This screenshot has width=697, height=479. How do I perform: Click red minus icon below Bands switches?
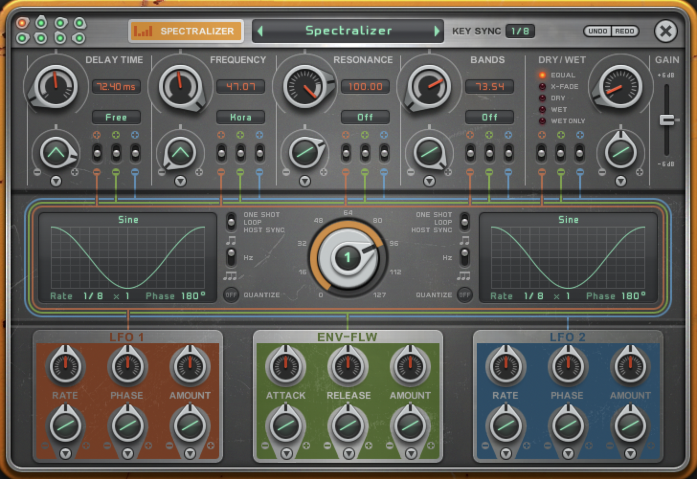pyautogui.click(x=470, y=172)
